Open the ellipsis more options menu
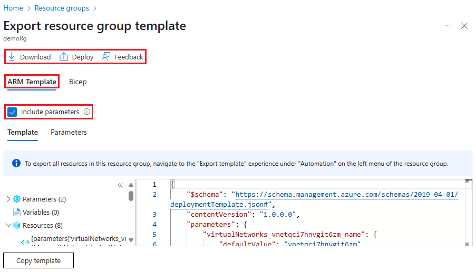Screen dimensions: 476x272 (448, 26)
